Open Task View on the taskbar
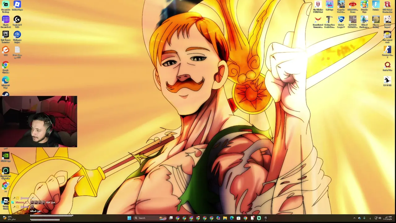 tap(171, 218)
